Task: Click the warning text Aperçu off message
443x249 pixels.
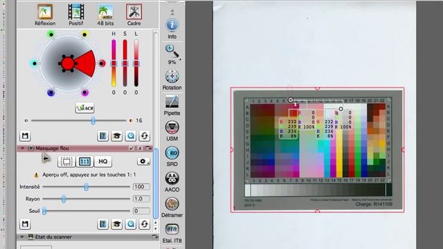Action: click(x=89, y=175)
